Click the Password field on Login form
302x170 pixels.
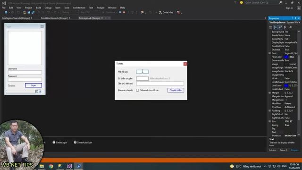click(x=25, y=80)
